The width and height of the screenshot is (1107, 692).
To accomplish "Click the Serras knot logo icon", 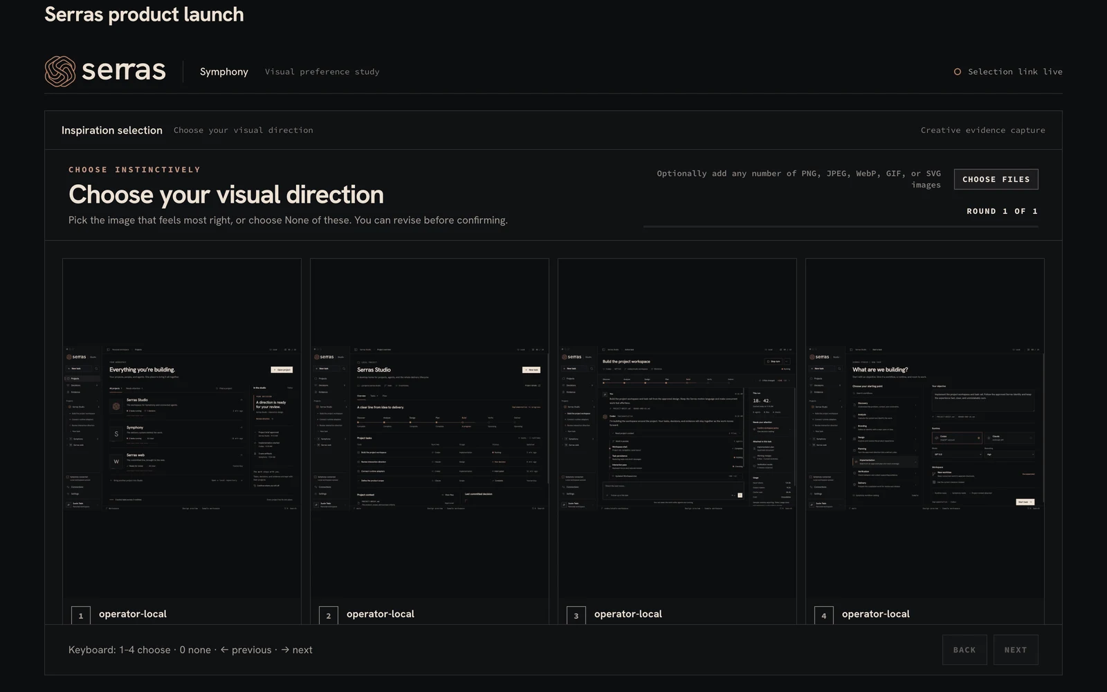I will point(60,71).
